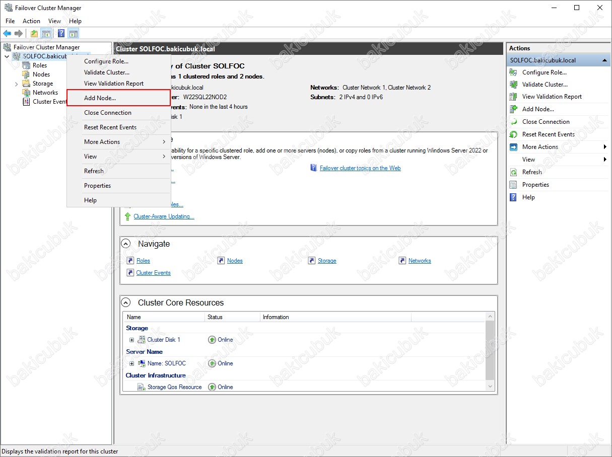
Task: Choose Configure Role... in context menu
Action: 119,61
